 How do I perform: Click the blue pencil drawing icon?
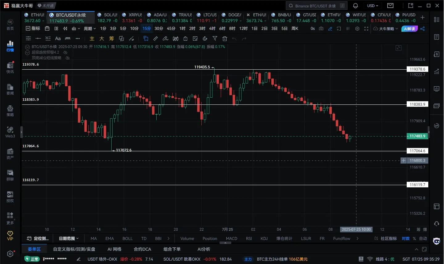coord(330,29)
